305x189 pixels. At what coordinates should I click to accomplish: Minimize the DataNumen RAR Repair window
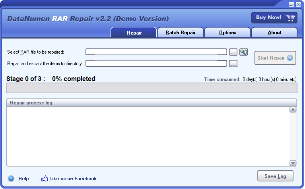pos(291,4)
